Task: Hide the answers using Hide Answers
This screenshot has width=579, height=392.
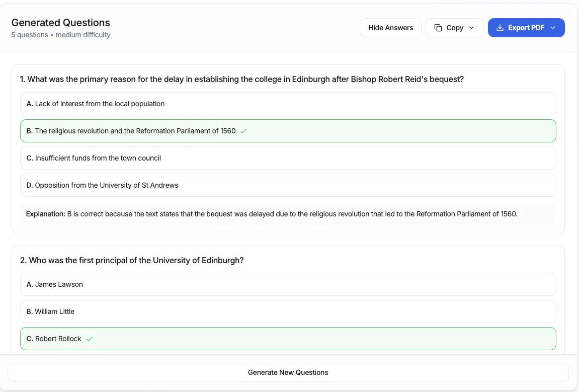Action: point(390,28)
